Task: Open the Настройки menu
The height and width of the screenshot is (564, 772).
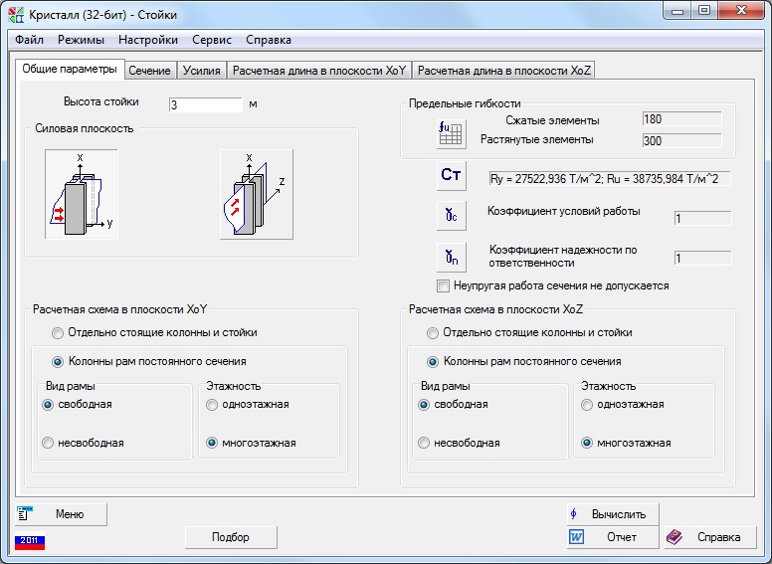Action: coord(147,40)
